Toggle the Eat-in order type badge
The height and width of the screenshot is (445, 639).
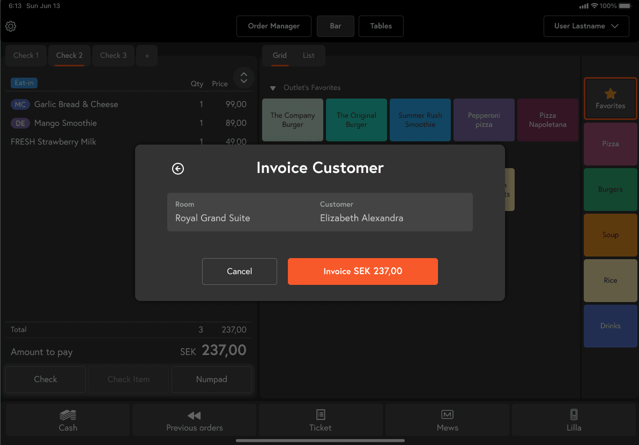click(x=24, y=83)
